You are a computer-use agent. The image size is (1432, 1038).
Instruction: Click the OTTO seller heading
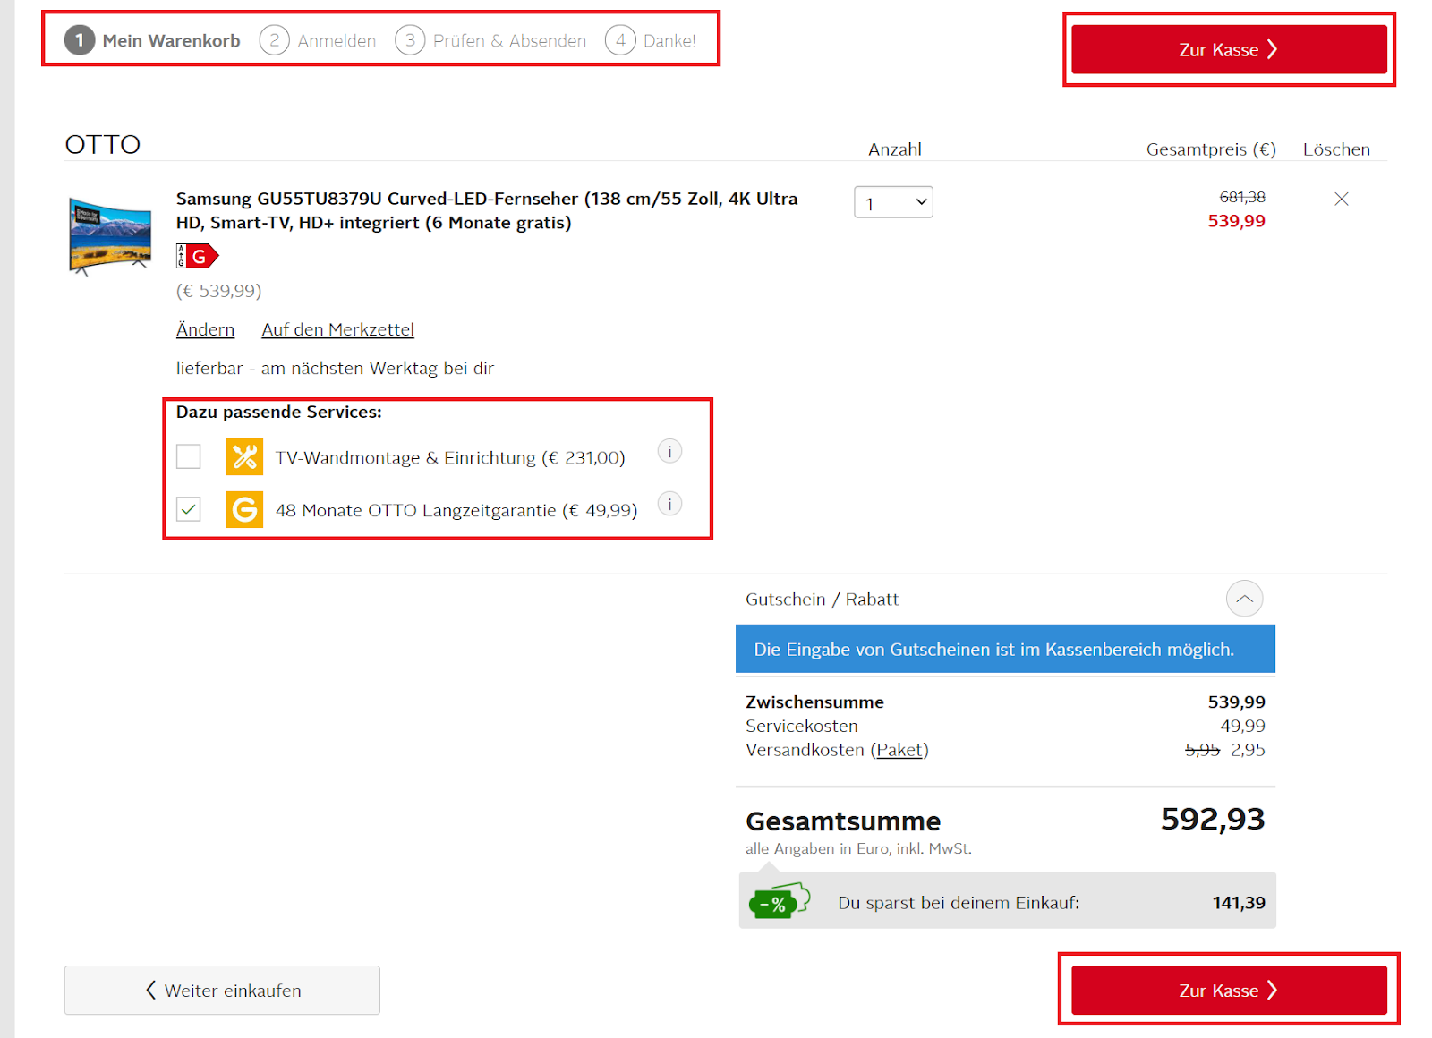(x=103, y=144)
